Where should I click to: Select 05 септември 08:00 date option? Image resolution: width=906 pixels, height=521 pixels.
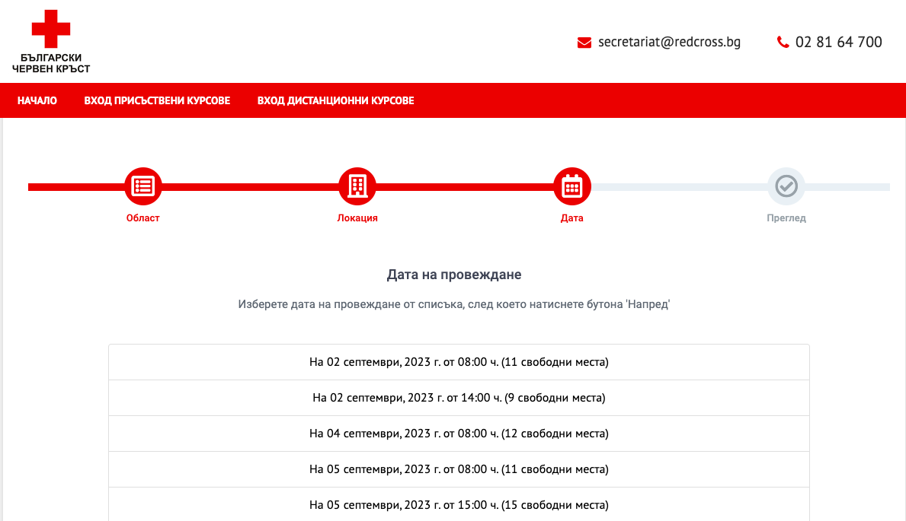point(459,469)
